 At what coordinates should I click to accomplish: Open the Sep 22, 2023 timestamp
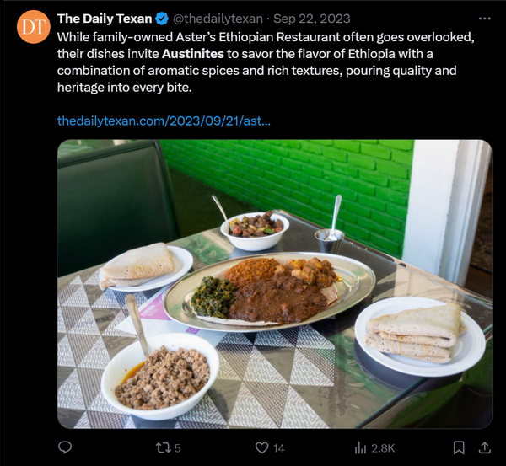(x=312, y=19)
